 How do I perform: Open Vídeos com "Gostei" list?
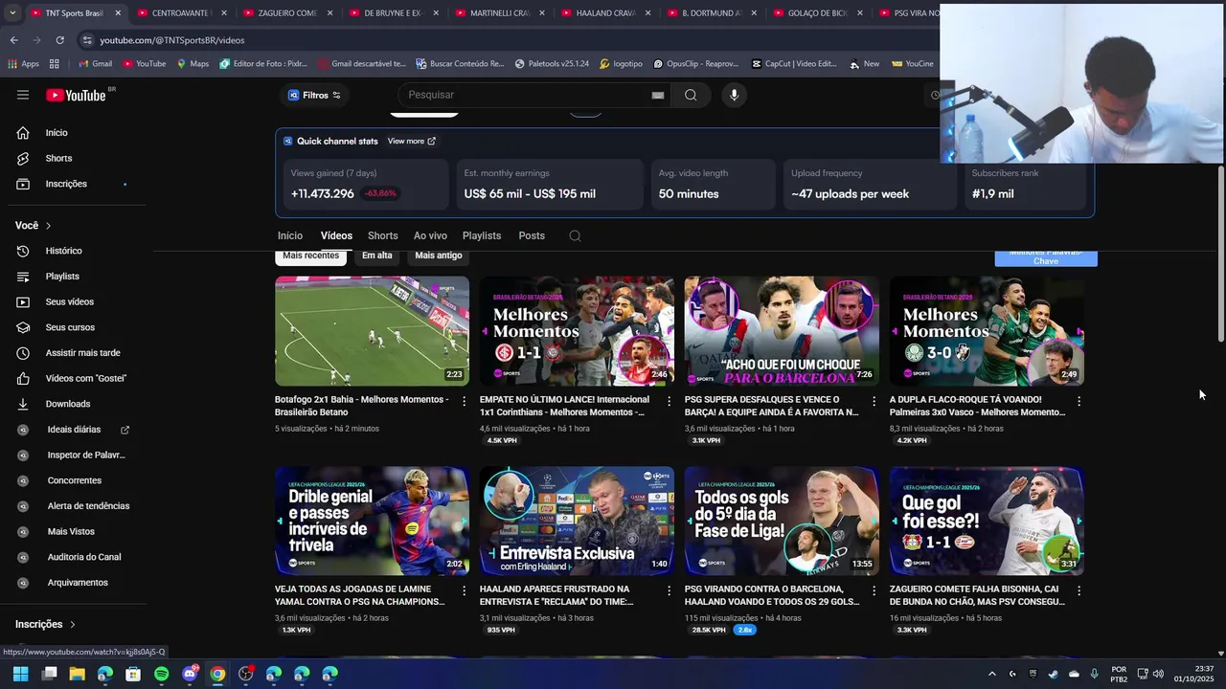click(85, 378)
